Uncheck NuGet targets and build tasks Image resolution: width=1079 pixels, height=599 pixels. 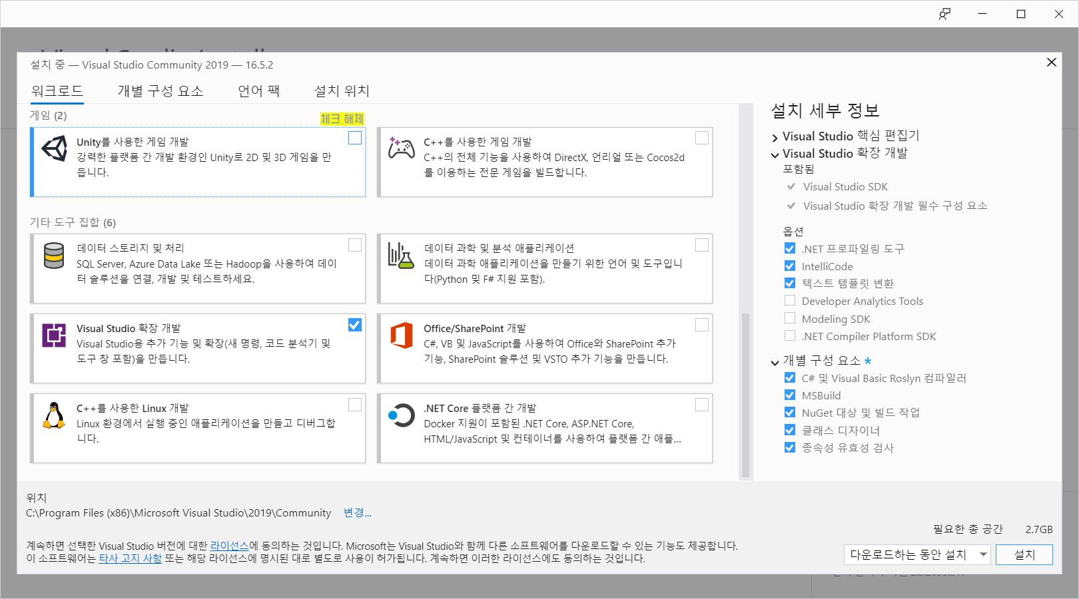790,412
